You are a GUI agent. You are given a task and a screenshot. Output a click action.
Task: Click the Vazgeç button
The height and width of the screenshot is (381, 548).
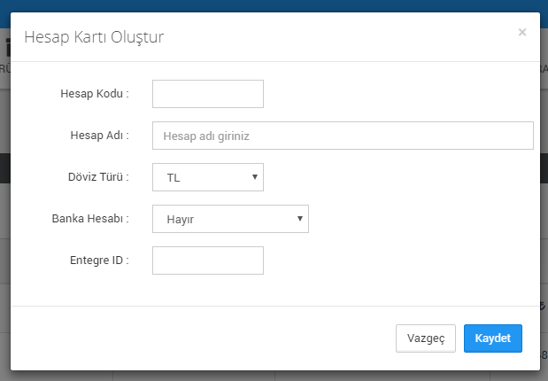pos(426,338)
